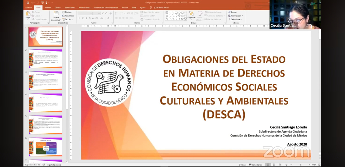Switch to reading view icon in status bar
Screen dimensions: 345x167
280,165
